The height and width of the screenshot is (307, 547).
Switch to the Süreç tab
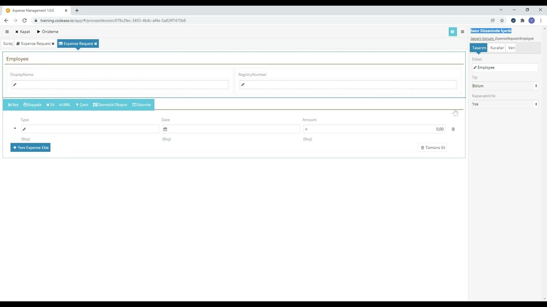(x=8, y=43)
